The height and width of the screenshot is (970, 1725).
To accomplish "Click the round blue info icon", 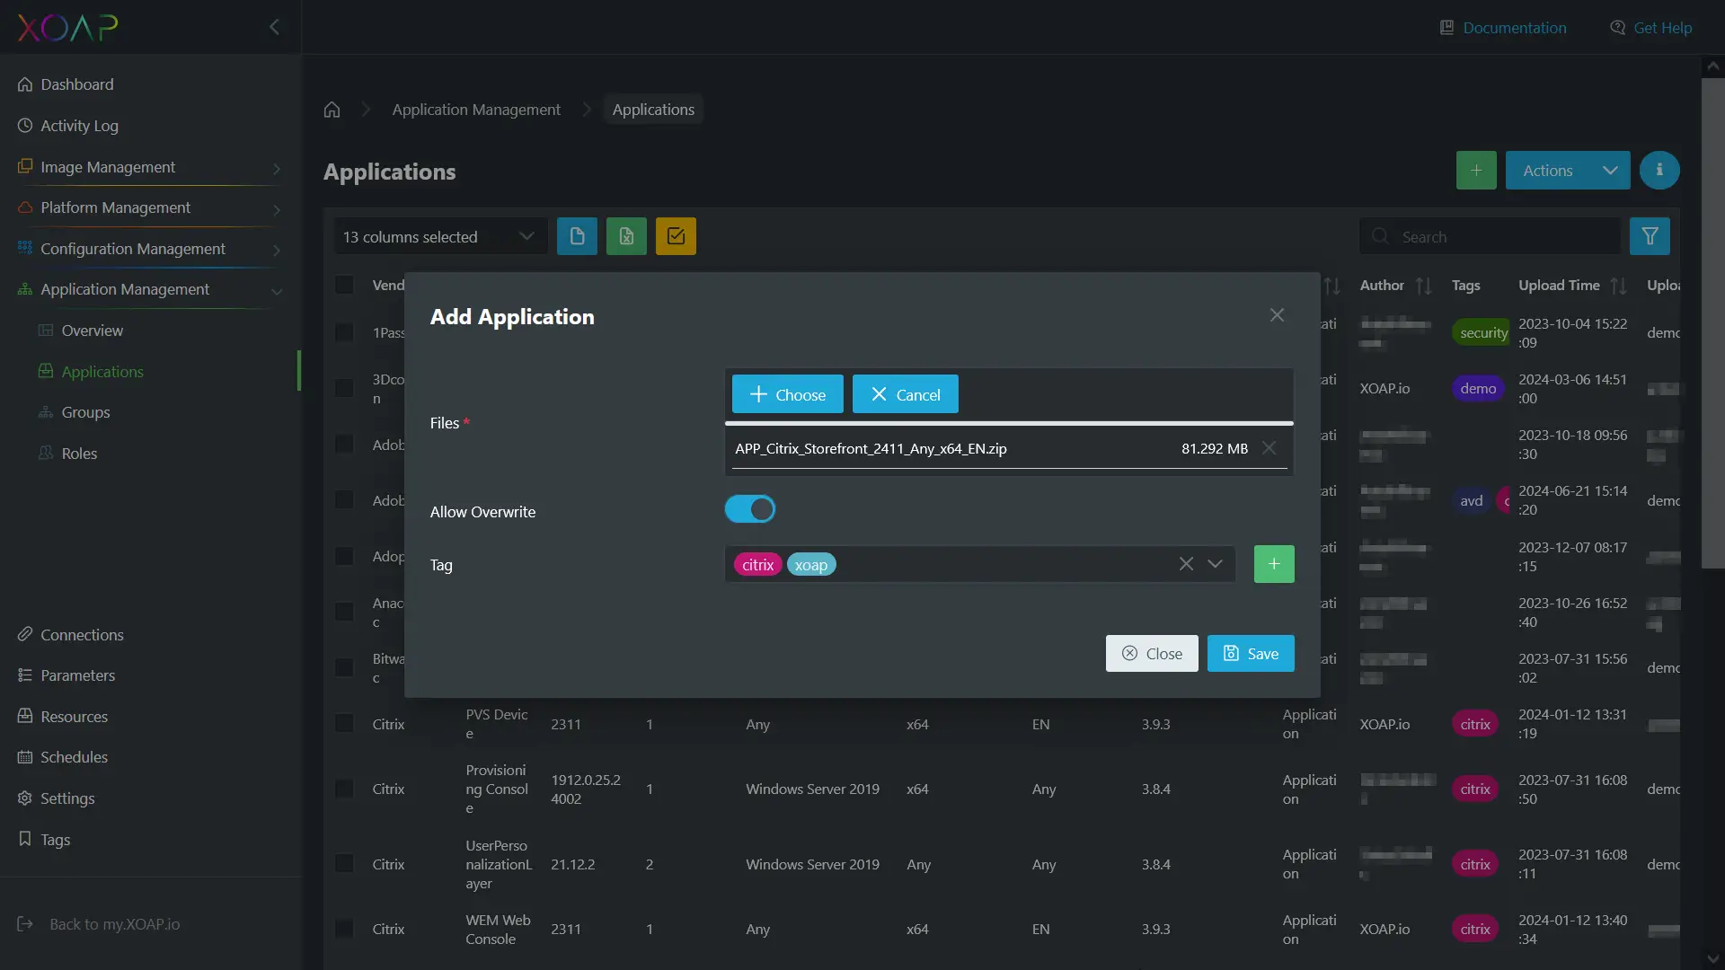I will tap(1659, 170).
